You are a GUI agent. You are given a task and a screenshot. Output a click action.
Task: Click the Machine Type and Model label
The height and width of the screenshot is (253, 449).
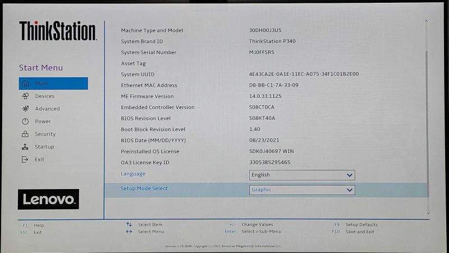pyautogui.click(x=152, y=30)
